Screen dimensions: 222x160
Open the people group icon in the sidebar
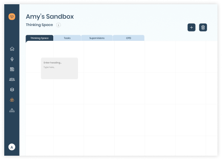point(12,79)
